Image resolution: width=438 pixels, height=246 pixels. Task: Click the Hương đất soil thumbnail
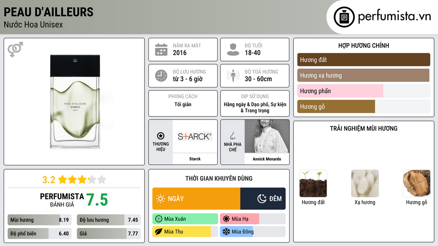[x=313, y=184]
